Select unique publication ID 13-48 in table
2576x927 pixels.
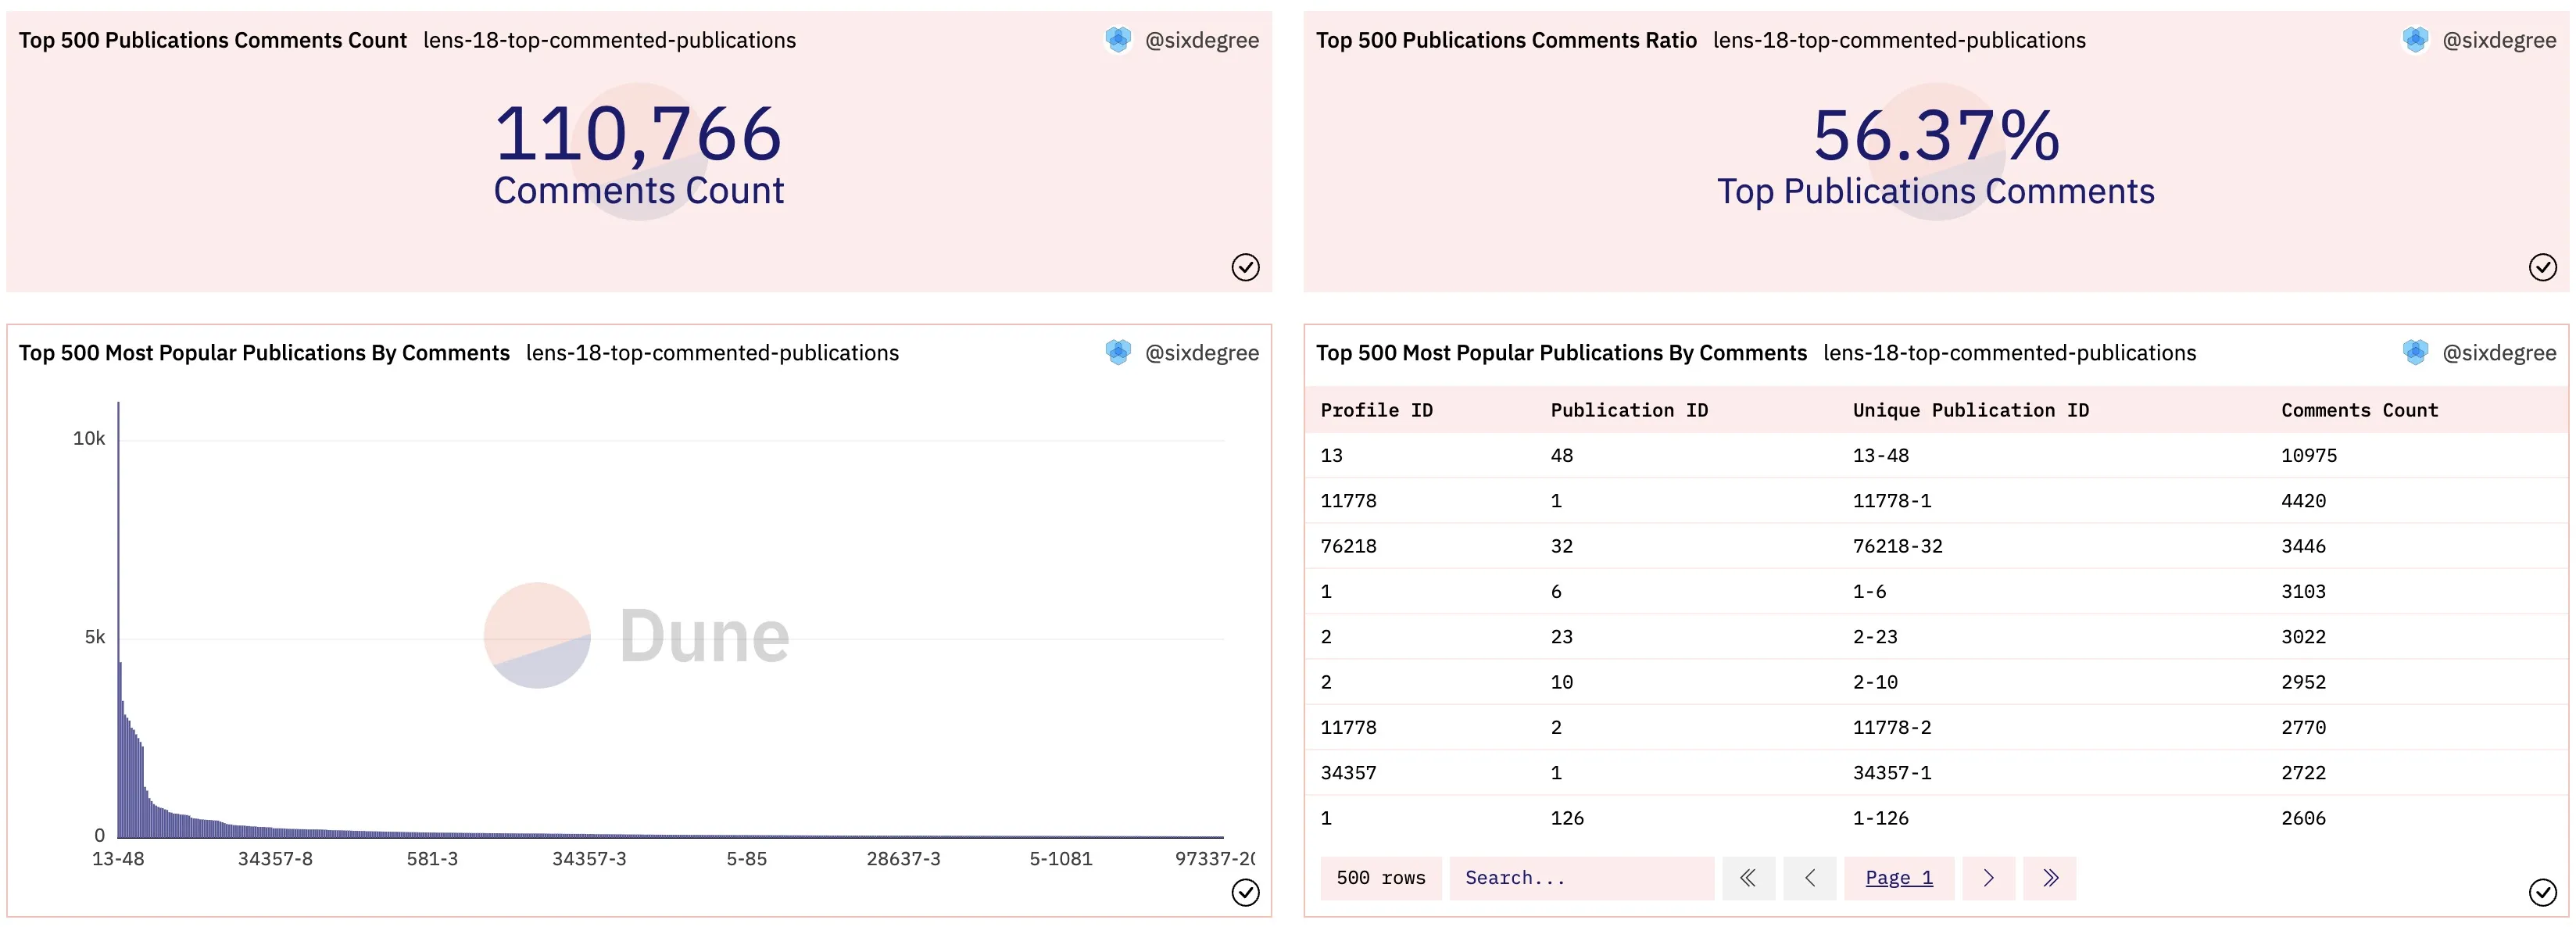pyautogui.click(x=1881, y=456)
